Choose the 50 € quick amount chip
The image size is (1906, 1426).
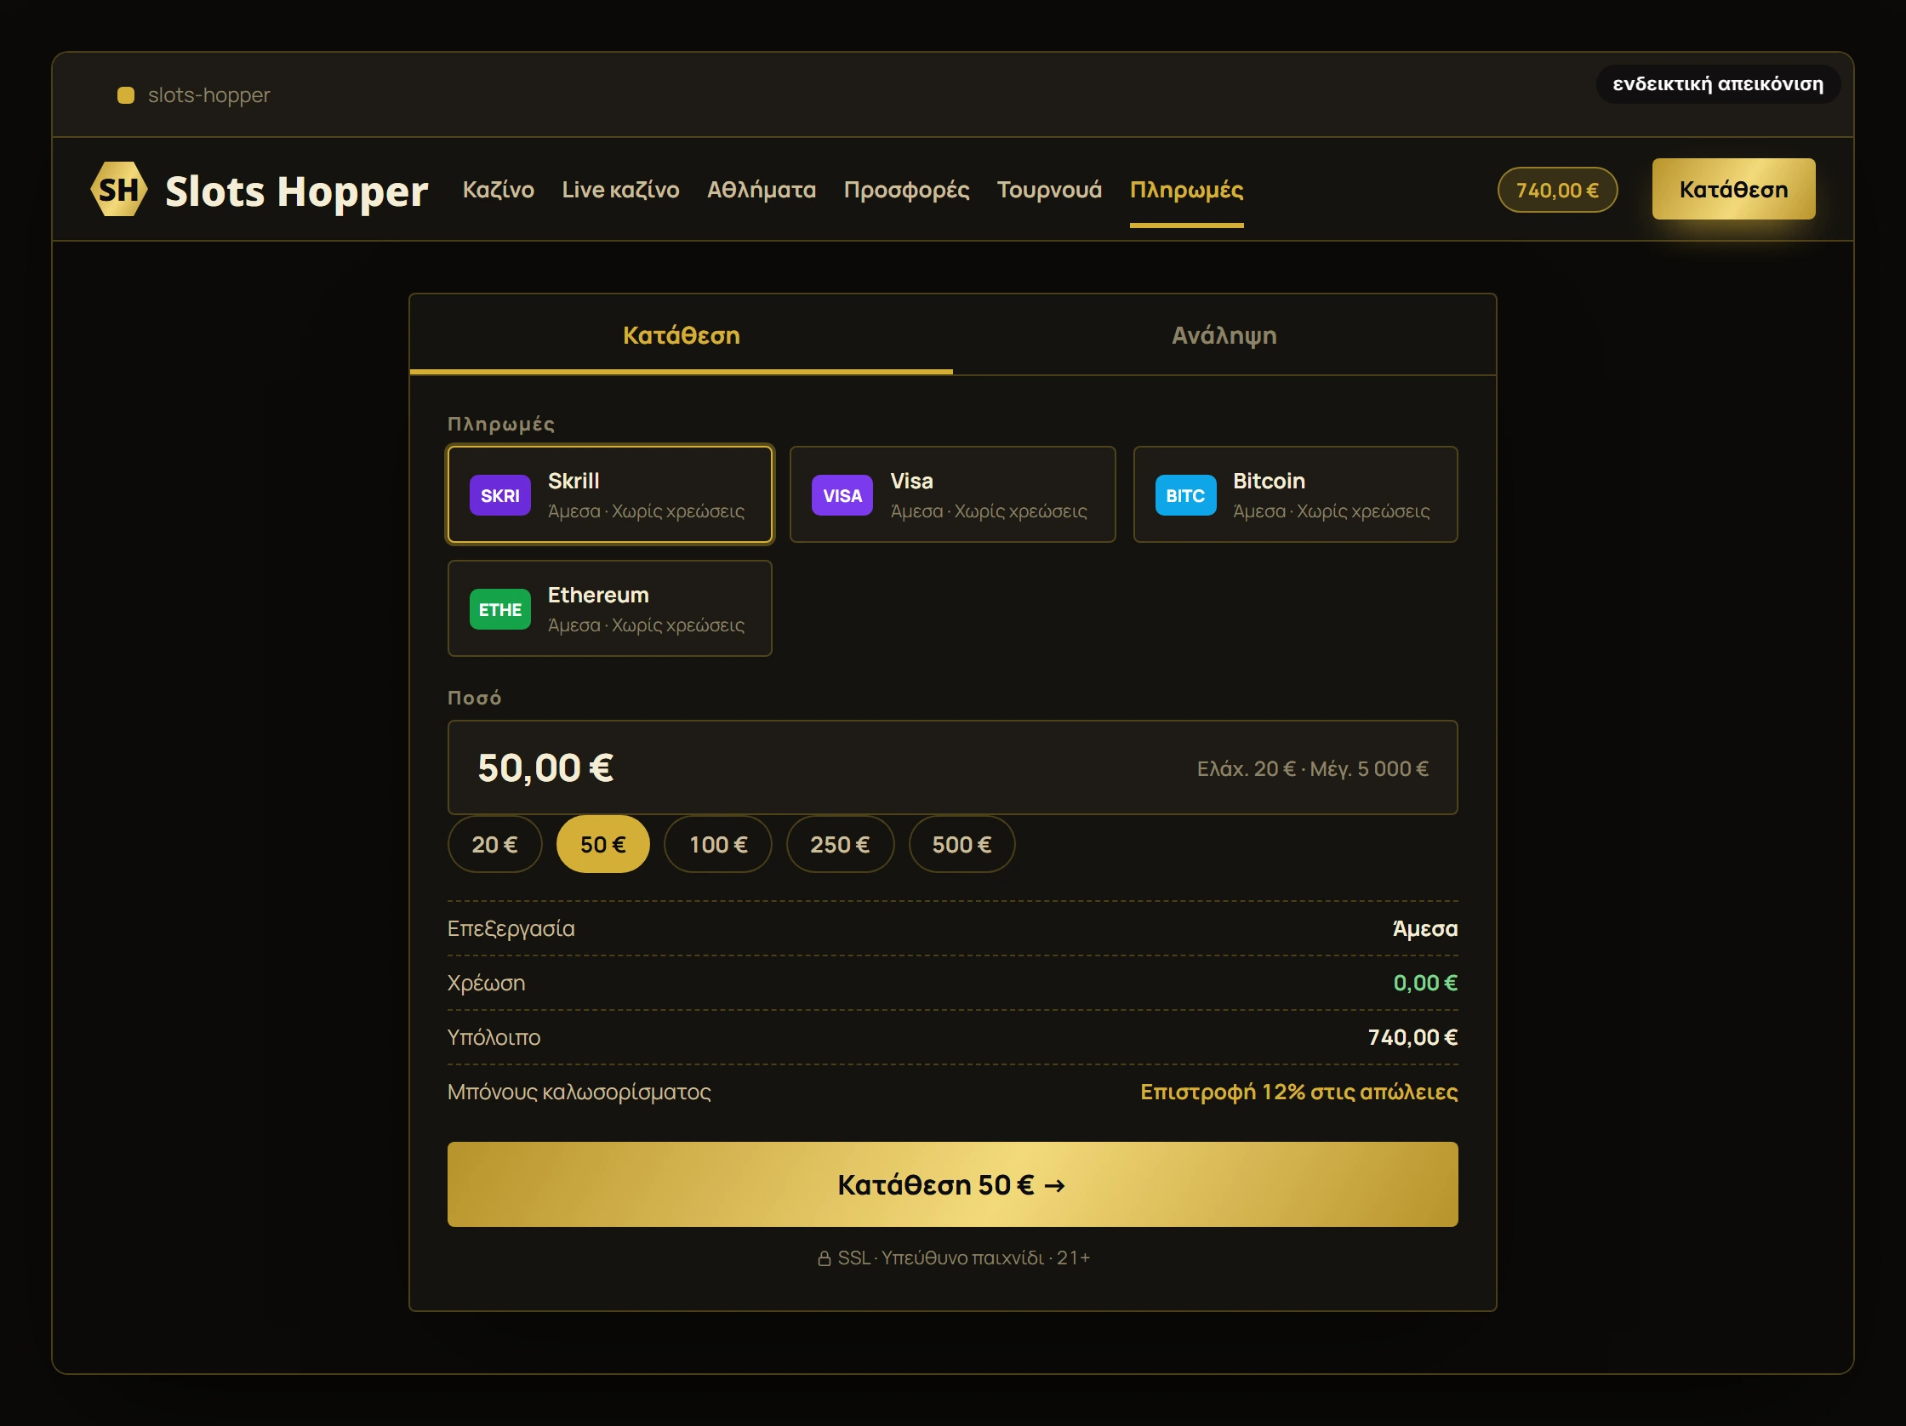tap(603, 844)
